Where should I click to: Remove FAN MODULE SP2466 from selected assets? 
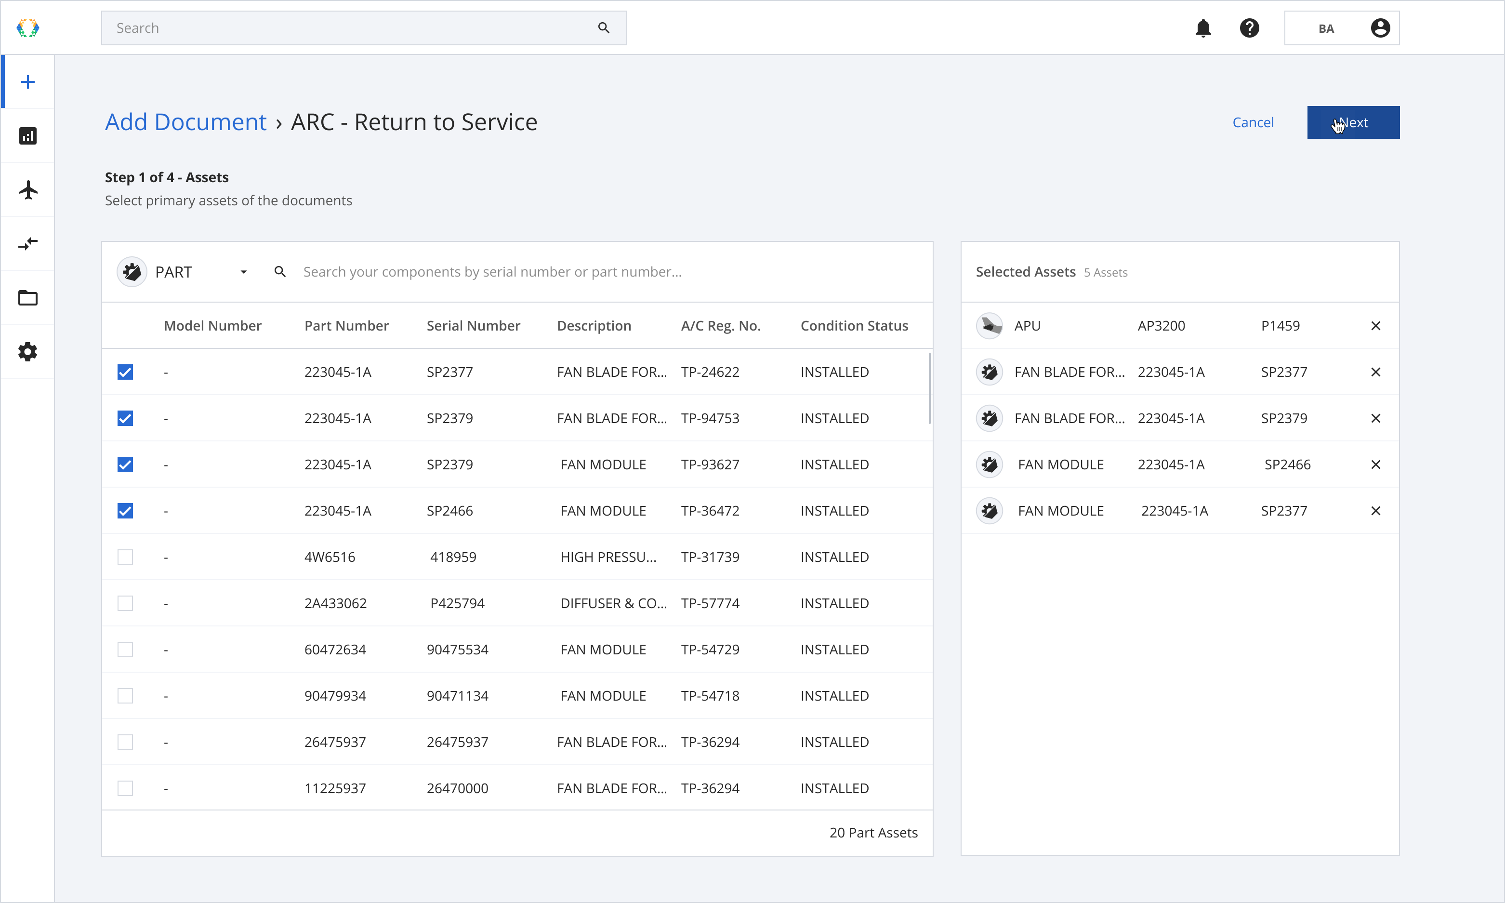(1375, 465)
